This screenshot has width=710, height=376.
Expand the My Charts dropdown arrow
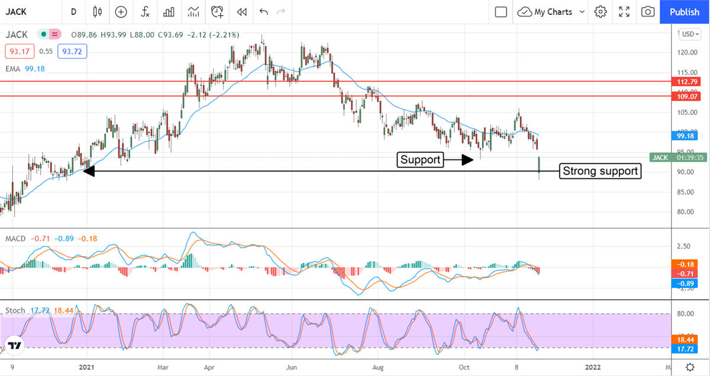582,12
